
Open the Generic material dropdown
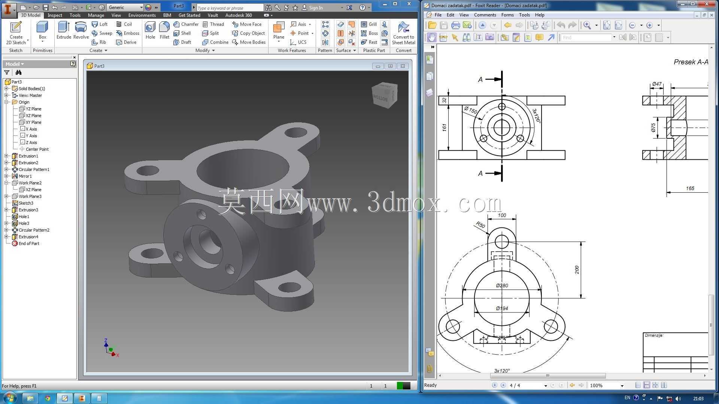(x=141, y=7)
